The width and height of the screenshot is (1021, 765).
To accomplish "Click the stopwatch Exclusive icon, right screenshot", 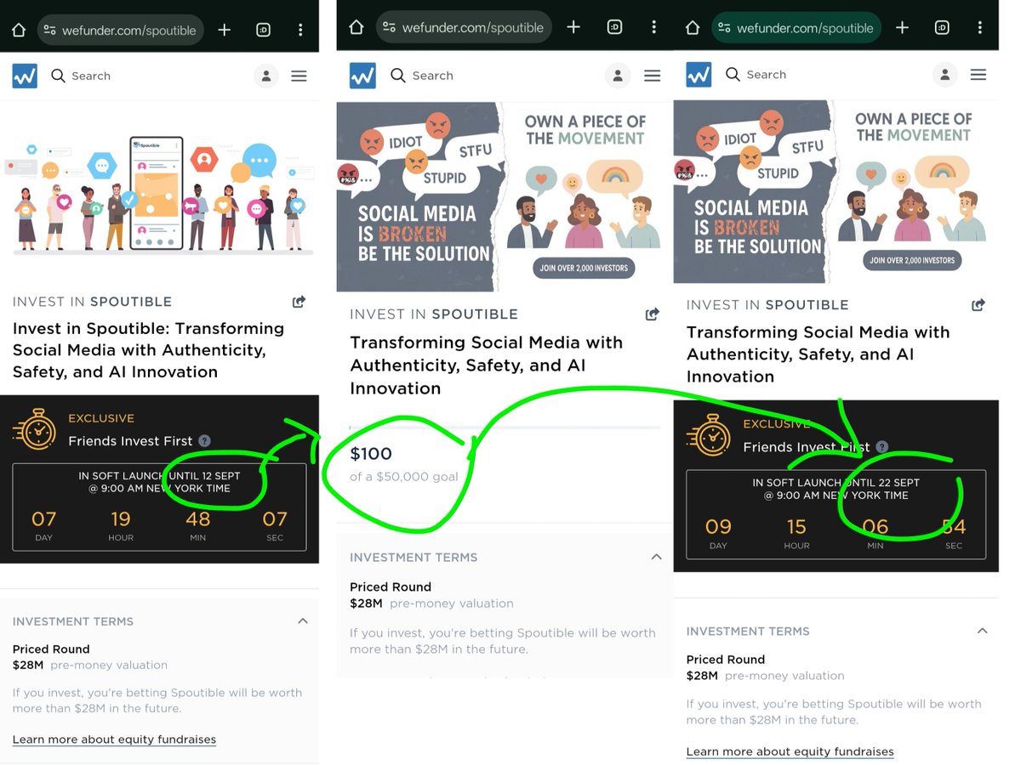I will (x=709, y=435).
